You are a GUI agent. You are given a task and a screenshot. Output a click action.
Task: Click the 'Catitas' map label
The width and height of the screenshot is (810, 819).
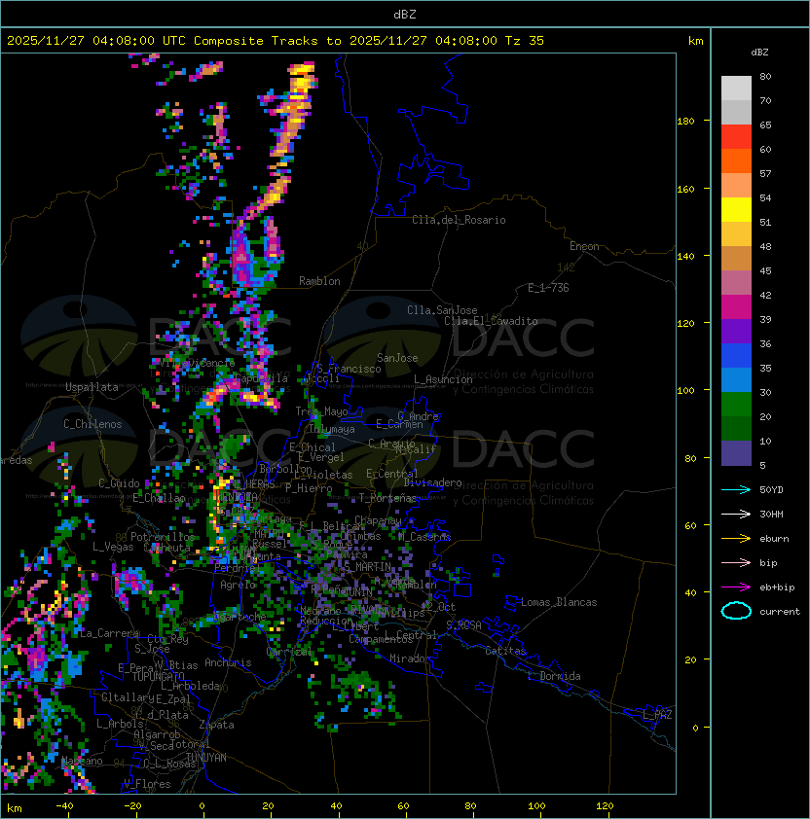click(x=505, y=651)
